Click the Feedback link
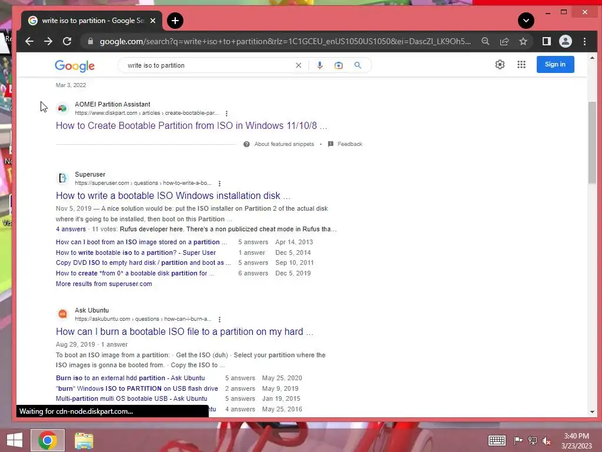The height and width of the screenshot is (452, 602). 350,144
